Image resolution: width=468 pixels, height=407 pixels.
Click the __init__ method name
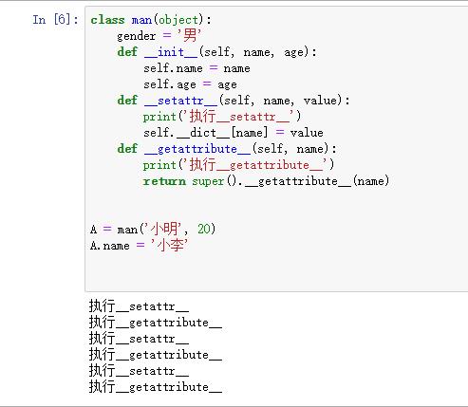coord(171,52)
